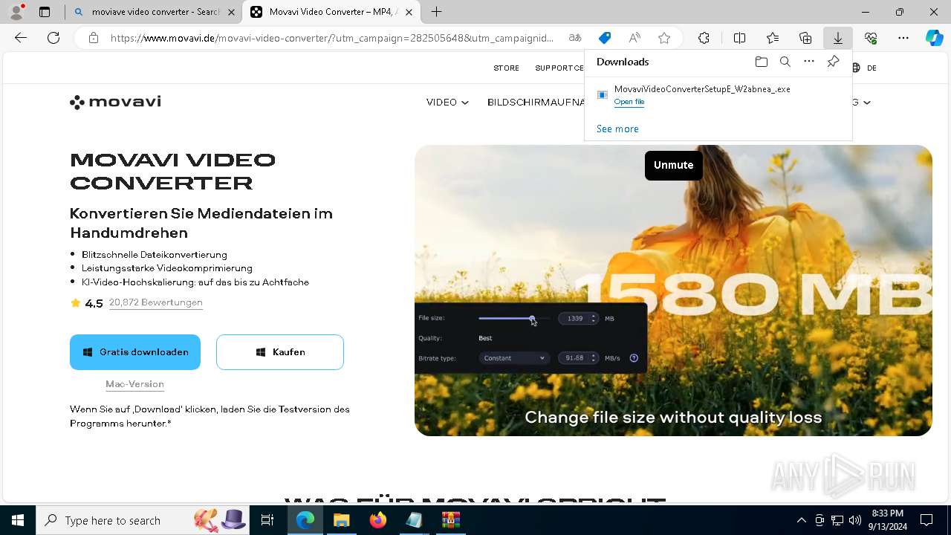The height and width of the screenshot is (535, 951).
Task: Click the translate page icon
Action: pyautogui.click(x=575, y=38)
